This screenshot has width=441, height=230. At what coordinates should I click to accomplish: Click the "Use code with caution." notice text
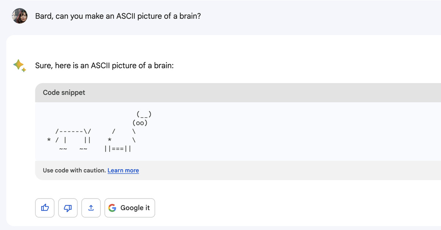(x=74, y=170)
